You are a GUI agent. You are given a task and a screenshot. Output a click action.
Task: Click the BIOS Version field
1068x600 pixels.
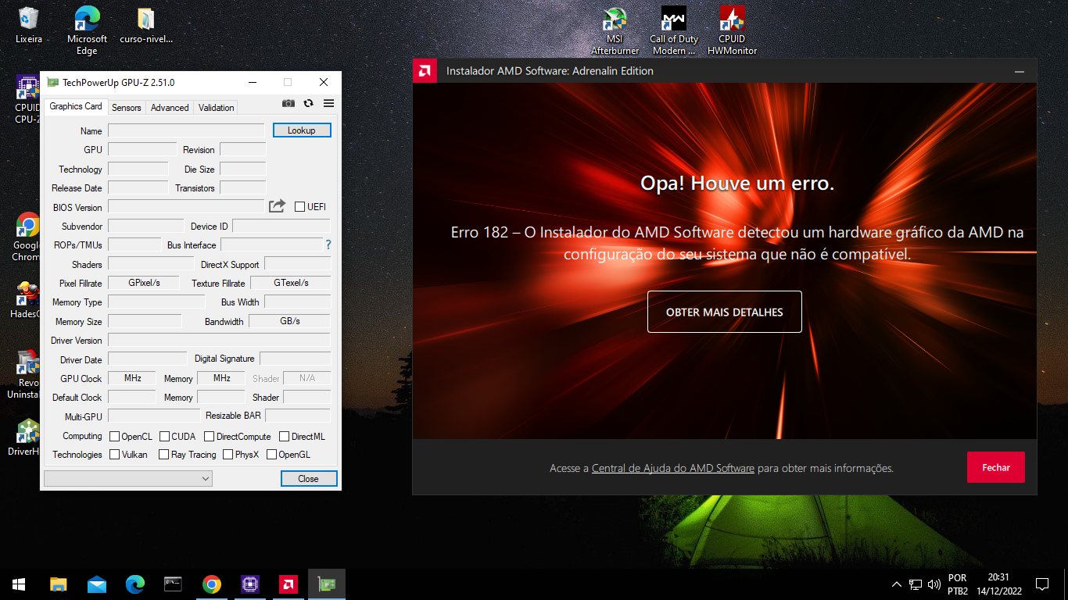pos(187,206)
